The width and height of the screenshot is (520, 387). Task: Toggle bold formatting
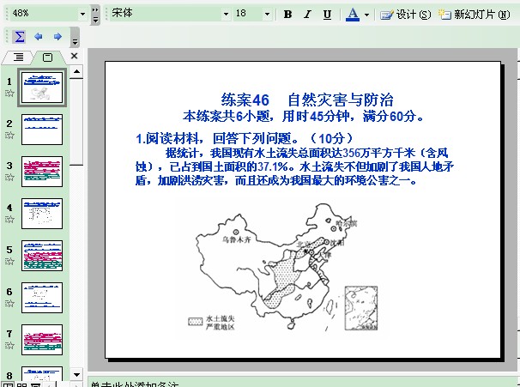[x=288, y=15]
